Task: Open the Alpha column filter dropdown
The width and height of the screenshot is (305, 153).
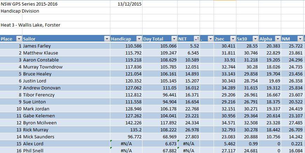Action: (x=278, y=39)
